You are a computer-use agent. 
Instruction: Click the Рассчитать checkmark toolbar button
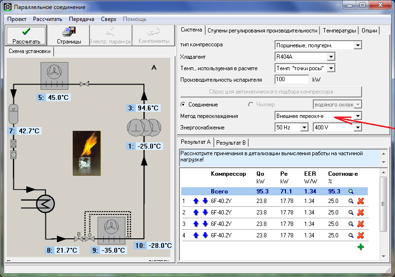tap(26, 35)
